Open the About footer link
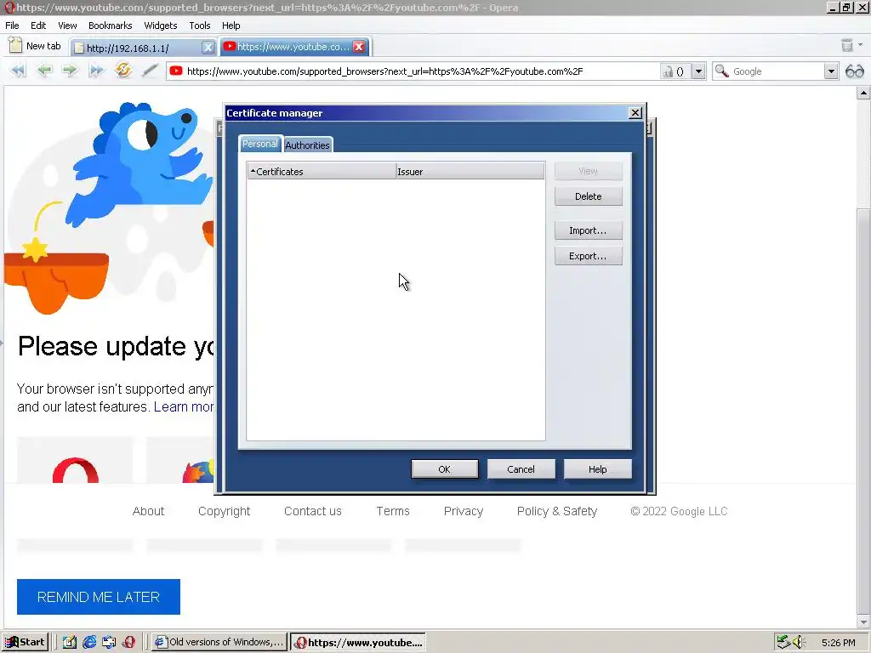 point(148,511)
